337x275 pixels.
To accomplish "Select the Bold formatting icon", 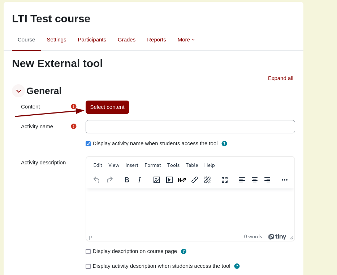I will pyautogui.click(x=127, y=180).
